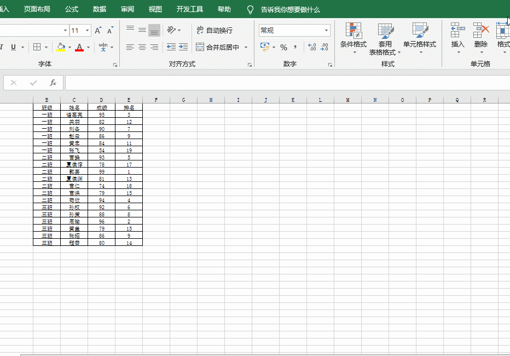Viewport: 510px width, 356px height.
Task: Apply yellow fill color bucket
Action: tap(61, 47)
